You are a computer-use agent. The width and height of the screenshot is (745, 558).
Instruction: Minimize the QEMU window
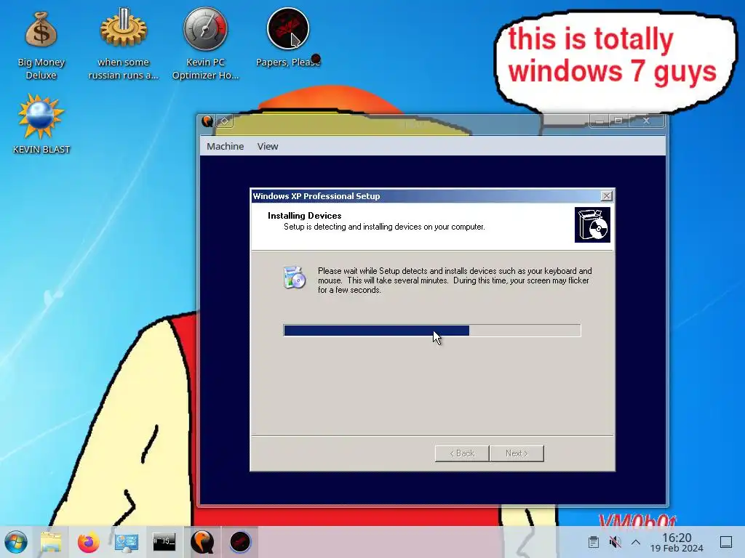[599, 121]
